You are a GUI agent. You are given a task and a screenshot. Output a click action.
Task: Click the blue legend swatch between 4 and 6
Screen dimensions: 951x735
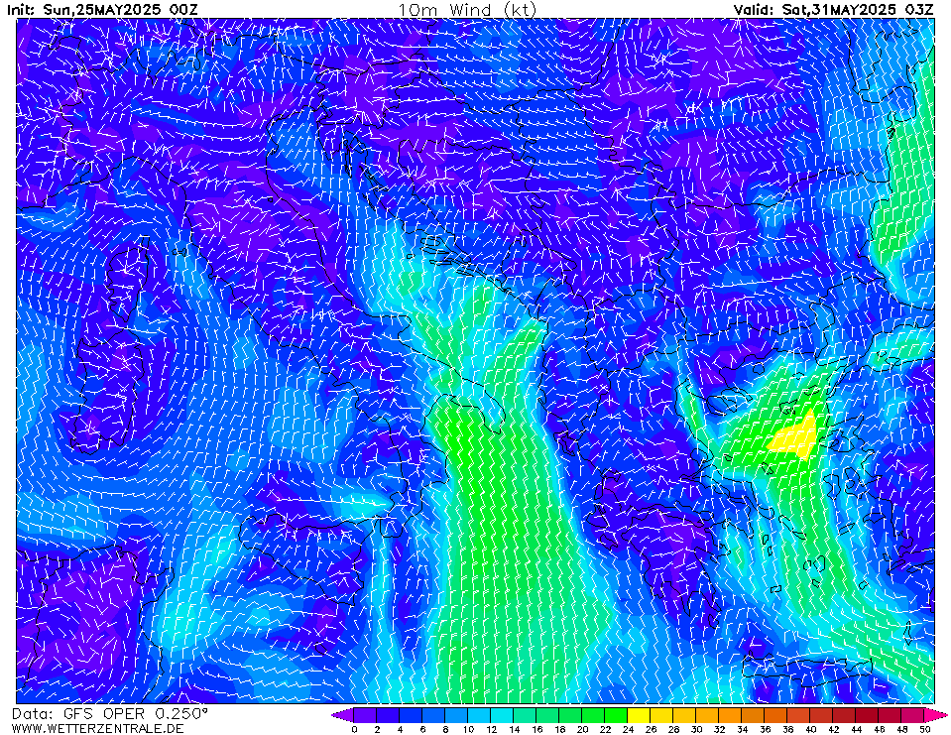click(411, 715)
